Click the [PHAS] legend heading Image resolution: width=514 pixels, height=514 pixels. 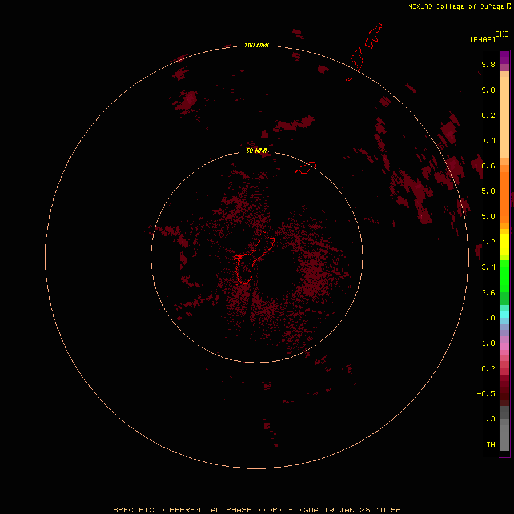(x=483, y=39)
